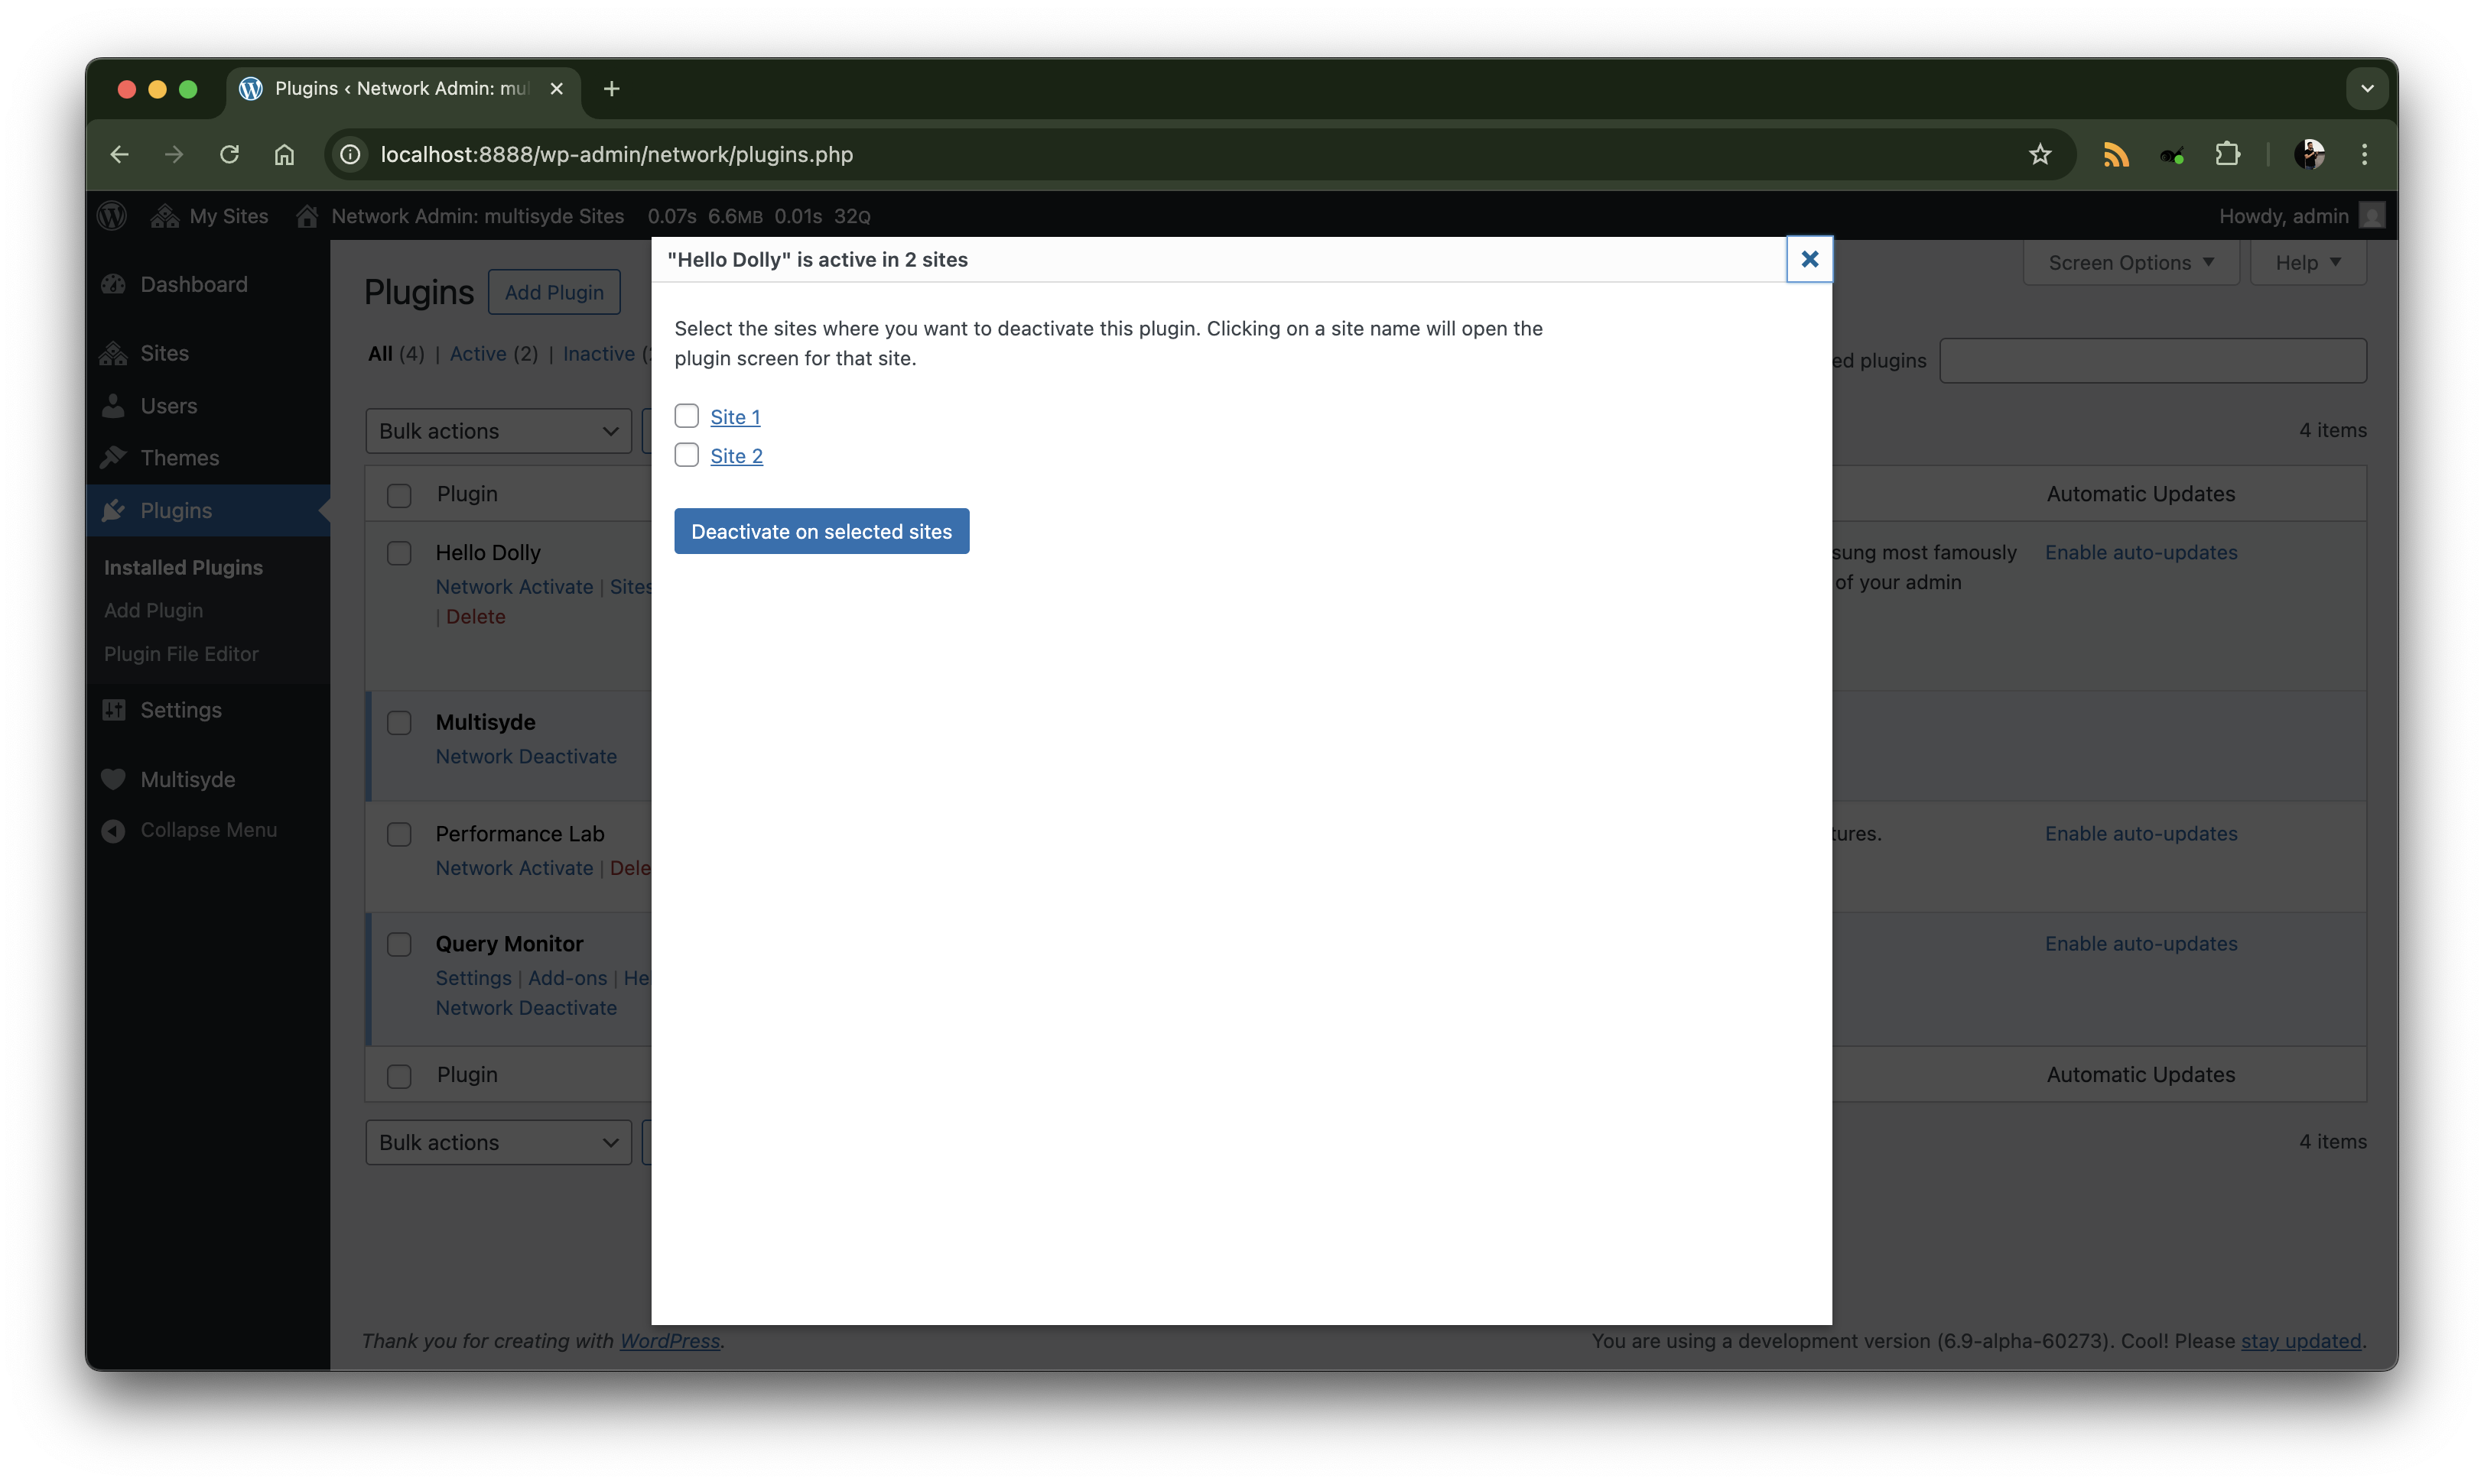Open the Site 2 link

pos(736,456)
